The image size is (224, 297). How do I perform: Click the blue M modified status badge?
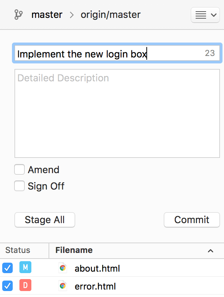25,268
